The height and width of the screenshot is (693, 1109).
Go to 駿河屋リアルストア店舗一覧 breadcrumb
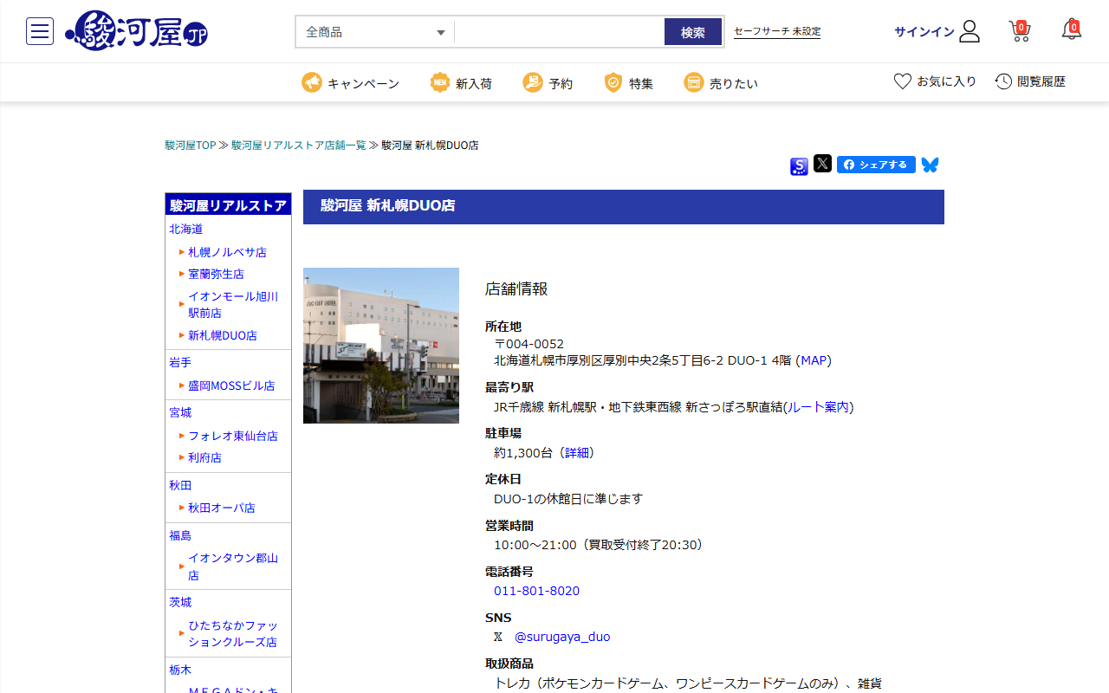click(x=299, y=146)
